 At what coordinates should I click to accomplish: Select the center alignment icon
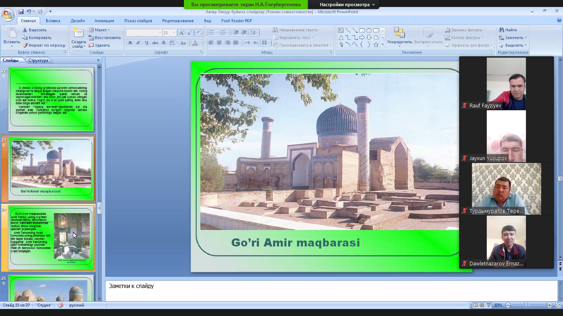[219, 43]
